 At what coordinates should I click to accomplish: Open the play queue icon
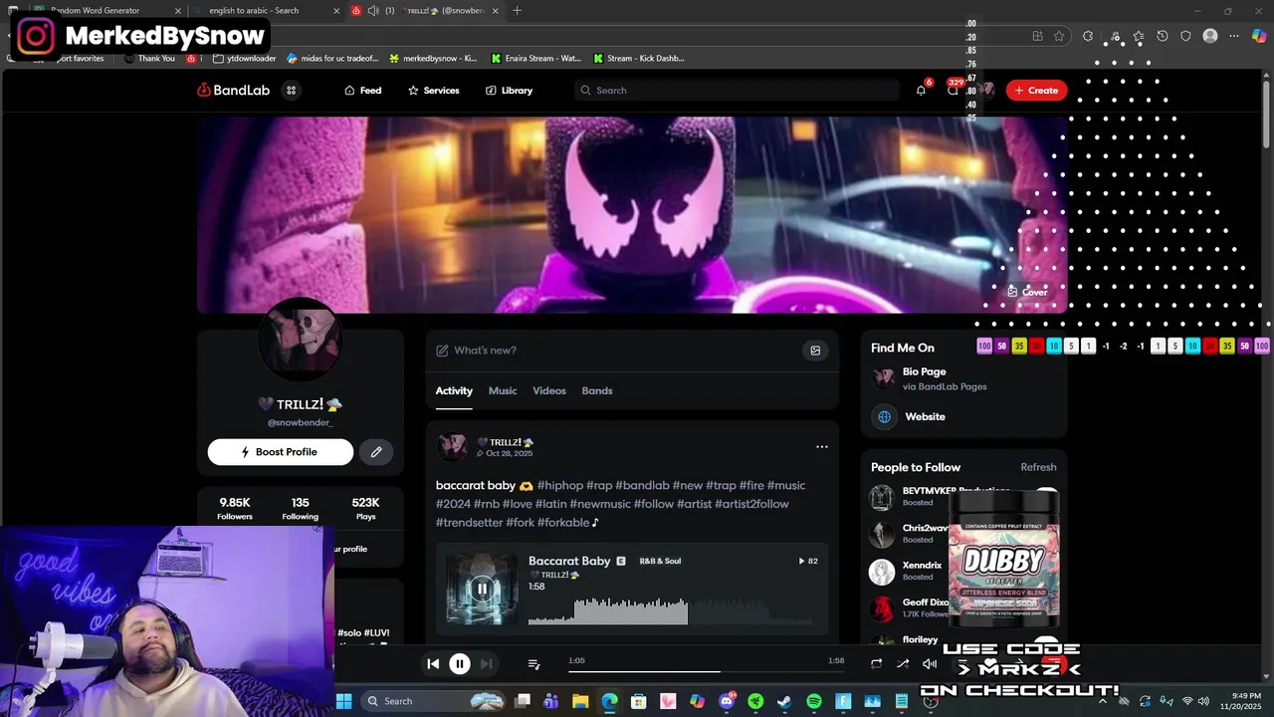pyautogui.click(x=533, y=664)
